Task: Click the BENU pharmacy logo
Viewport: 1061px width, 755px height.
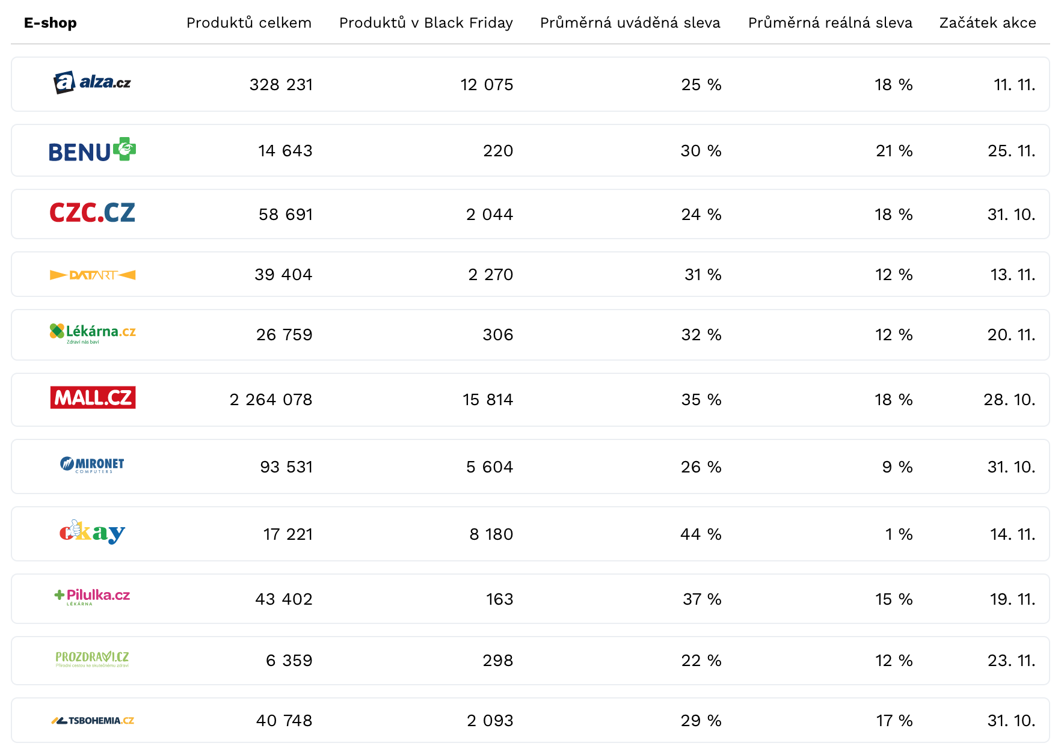Action: (x=92, y=150)
